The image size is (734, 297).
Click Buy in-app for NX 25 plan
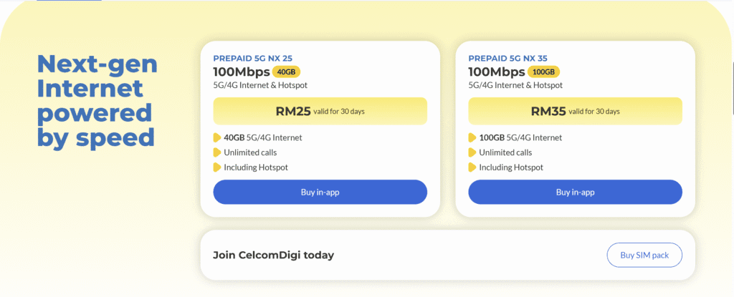(x=320, y=192)
